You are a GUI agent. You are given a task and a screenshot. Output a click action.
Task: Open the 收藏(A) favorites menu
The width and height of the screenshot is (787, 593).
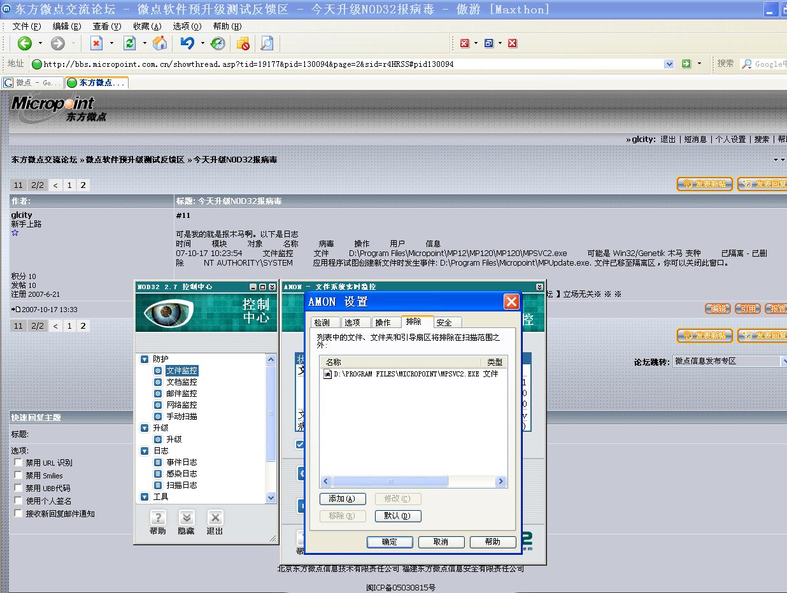click(x=147, y=26)
